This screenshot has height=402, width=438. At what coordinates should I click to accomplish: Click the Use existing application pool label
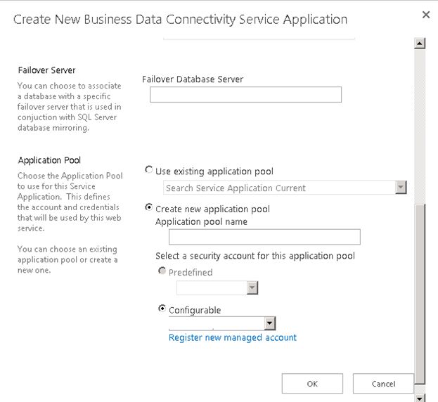click(214, 171)
